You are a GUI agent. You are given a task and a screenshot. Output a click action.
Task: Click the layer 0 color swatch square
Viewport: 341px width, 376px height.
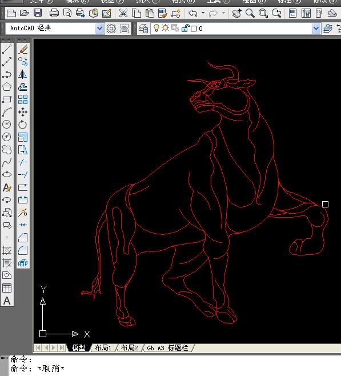tap(194, 29)
